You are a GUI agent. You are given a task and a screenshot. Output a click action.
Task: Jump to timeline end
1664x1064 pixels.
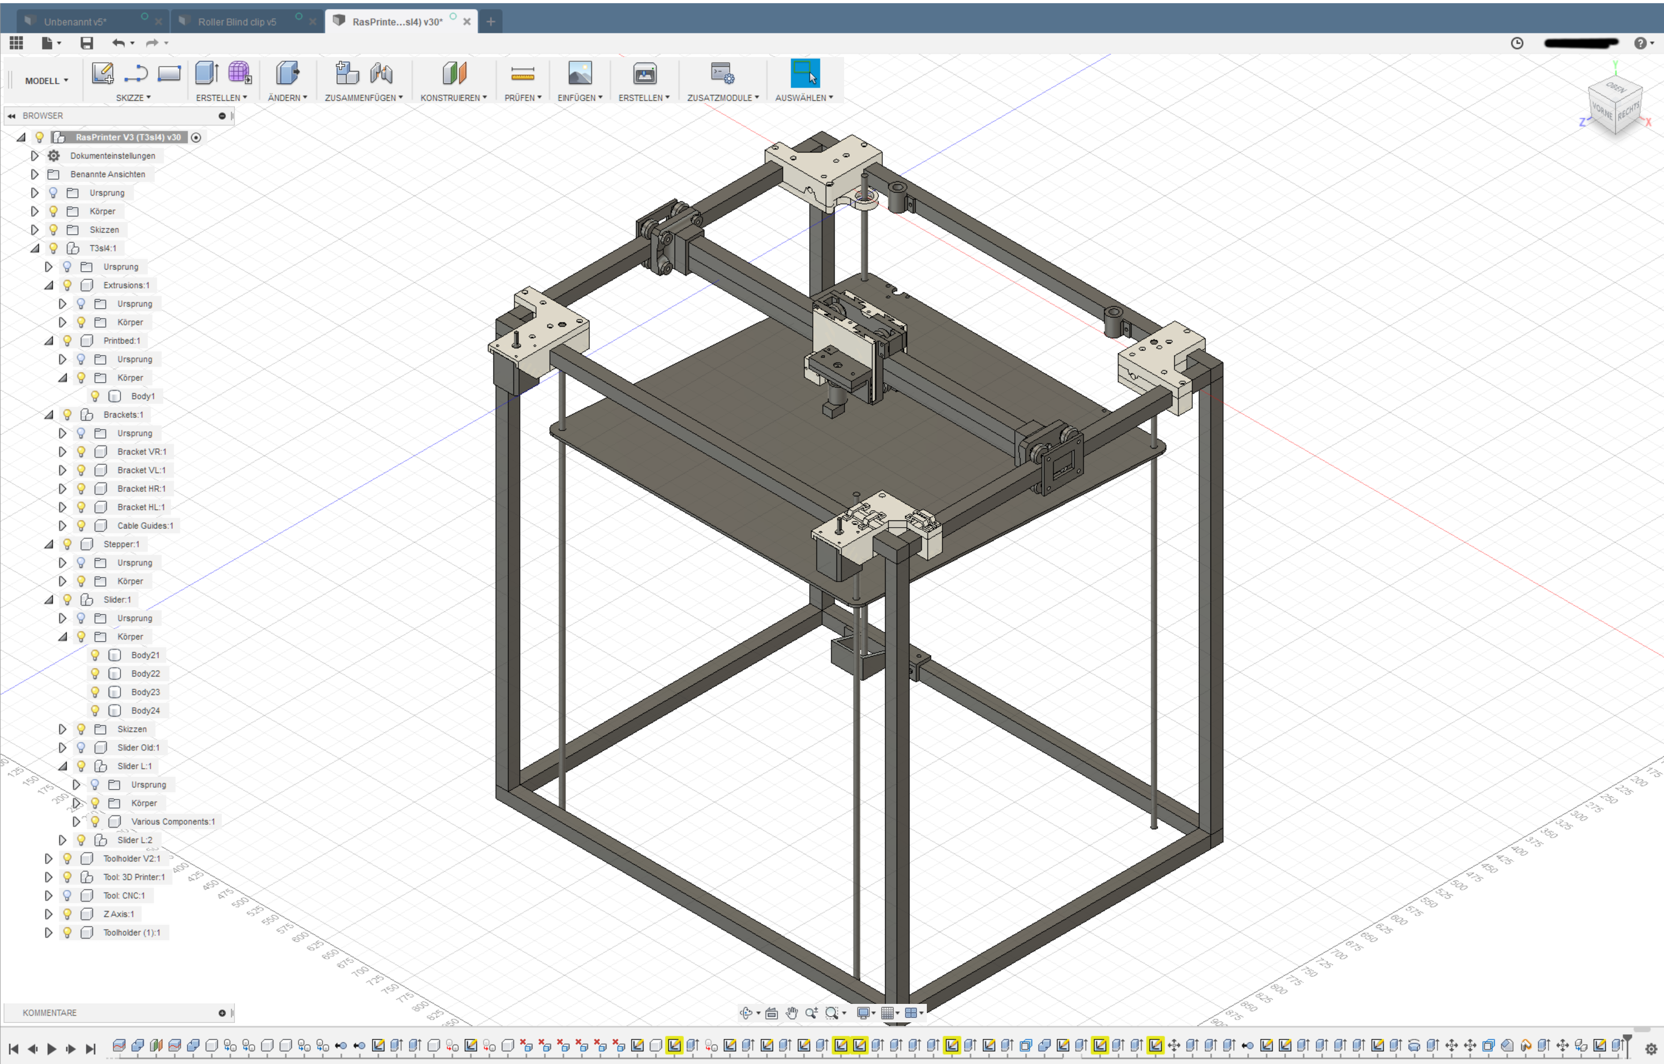pyautogui.click(x=90, y=1049)
